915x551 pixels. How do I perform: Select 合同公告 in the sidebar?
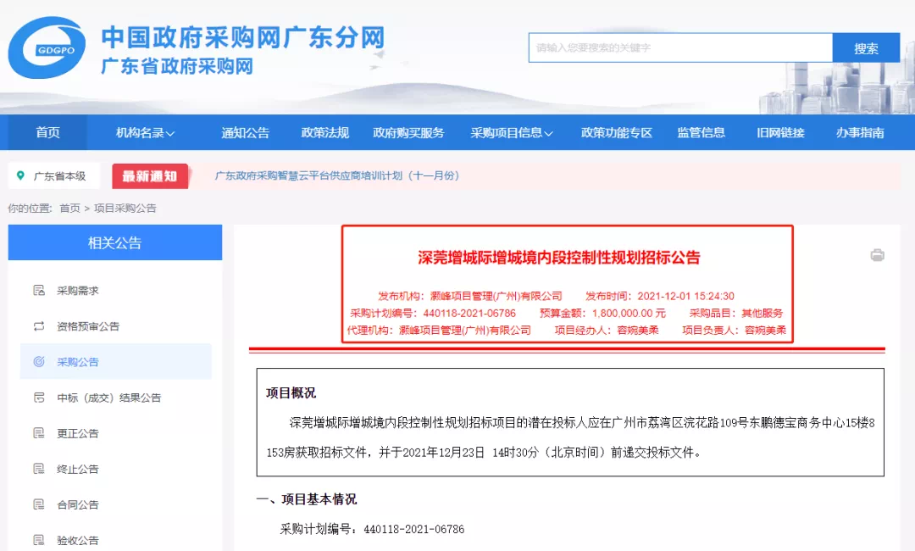point(78,504)
